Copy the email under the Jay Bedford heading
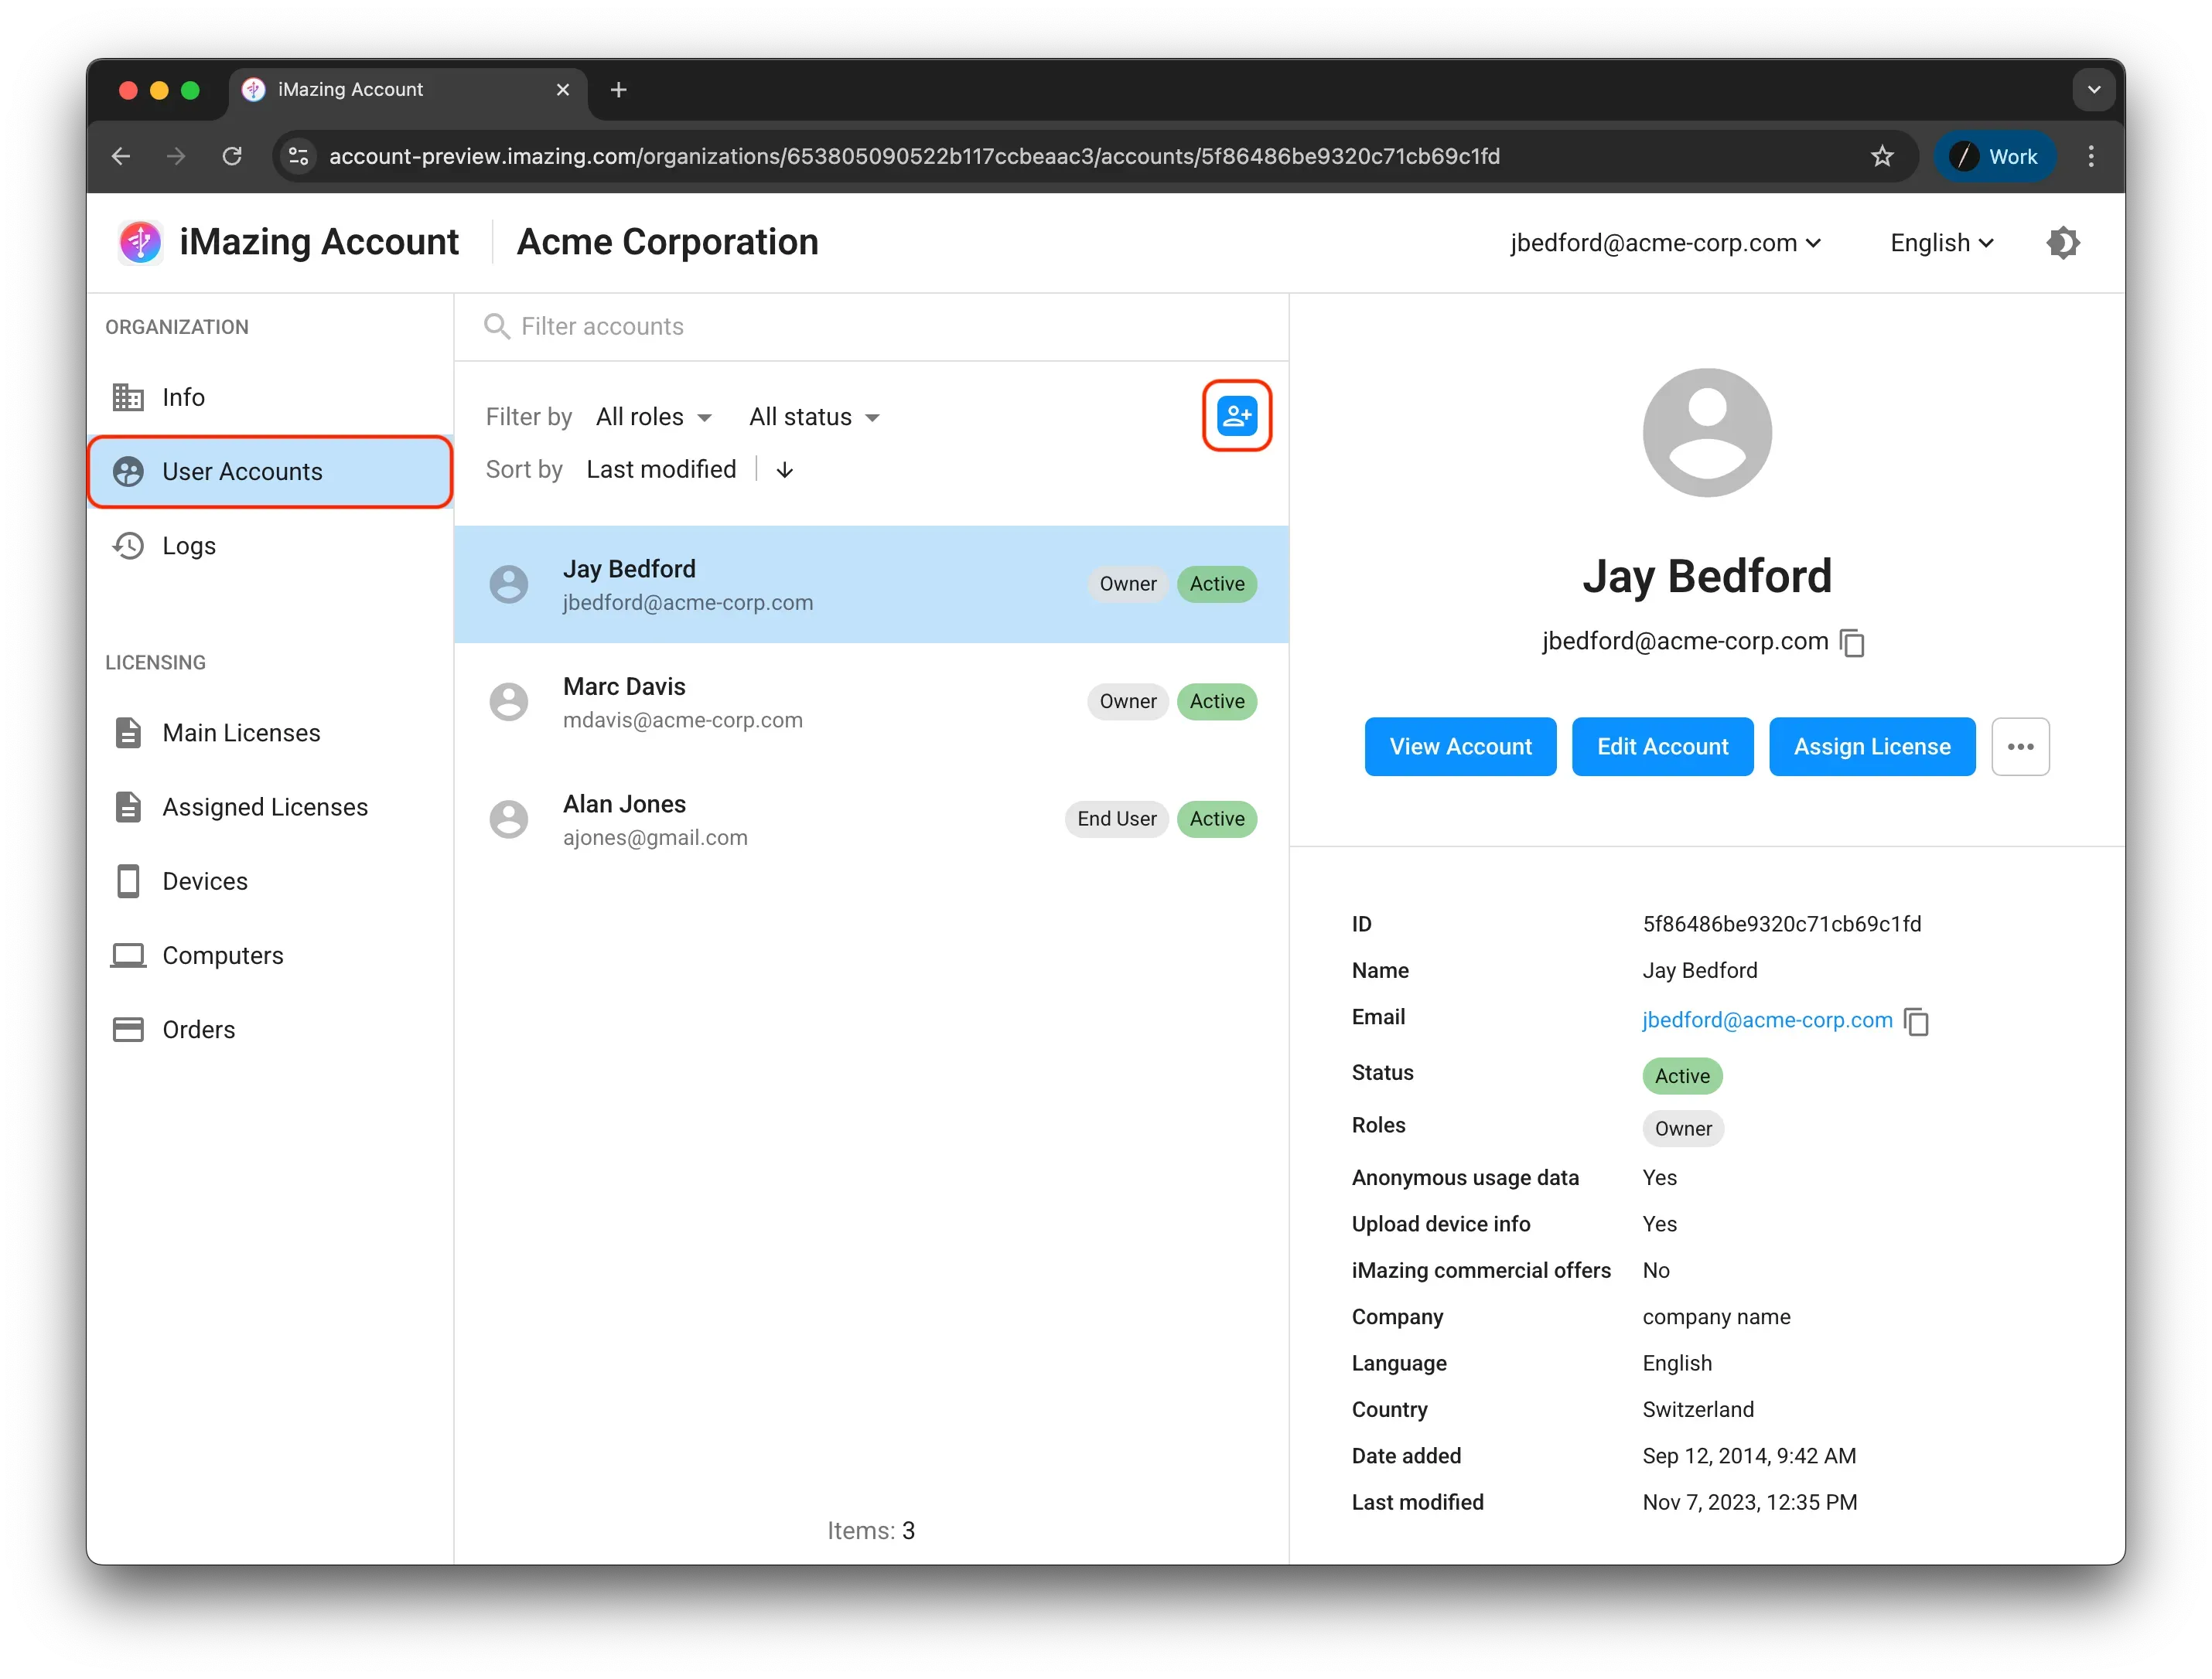This screenshot has height=1679, width=2212. (x=1852, y=642)
